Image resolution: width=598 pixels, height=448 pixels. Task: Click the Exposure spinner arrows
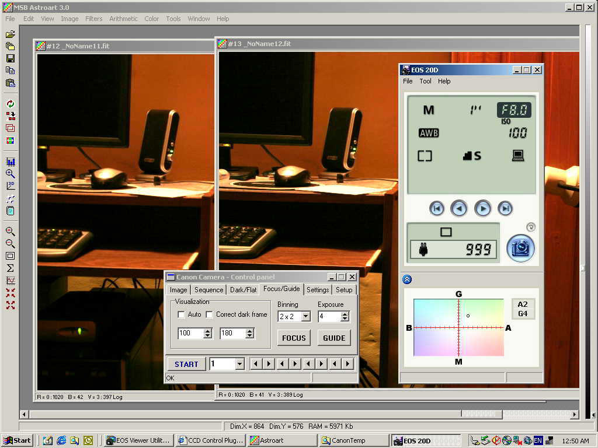(x=345, y=316)
